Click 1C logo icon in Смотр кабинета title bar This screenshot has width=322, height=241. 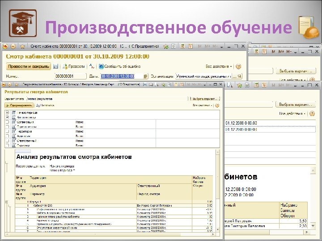click(x=5, y=46)
